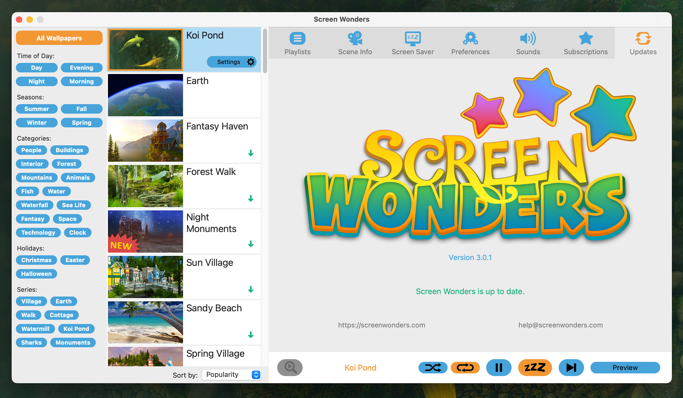Filter by Waterfall category

35,205
